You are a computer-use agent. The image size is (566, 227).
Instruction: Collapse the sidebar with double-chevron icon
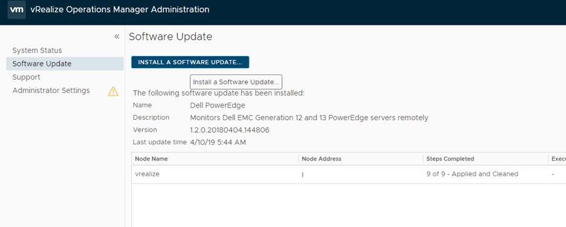tap(117, 36)
